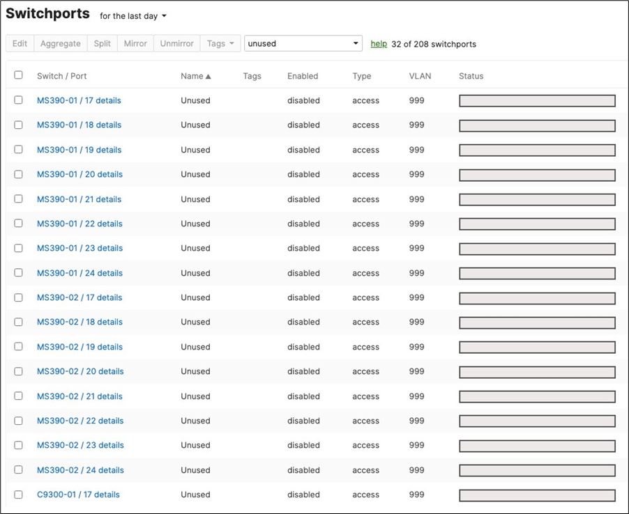Viewport: 629px width, 514px height.
Task: Check the C9300-01 / 17 row checkbox
Action: [x=19, y=494]
